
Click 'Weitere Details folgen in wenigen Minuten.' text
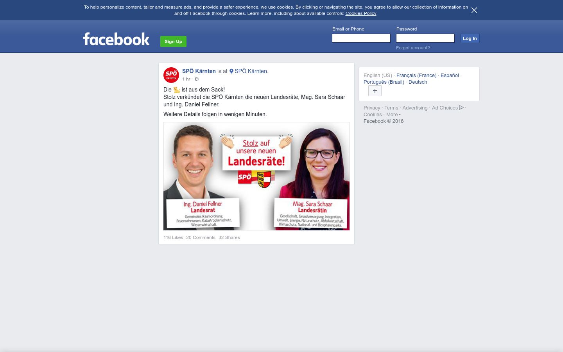(x=215, y=114)
